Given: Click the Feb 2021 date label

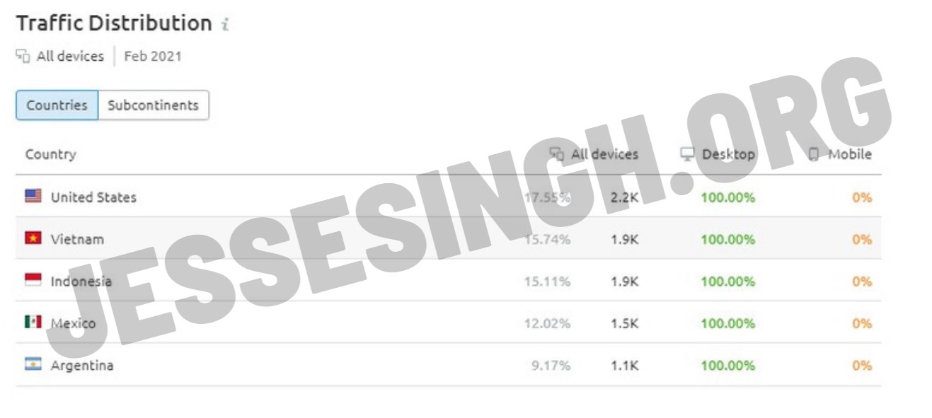Looking at the screenshot, I should point(153,57).
